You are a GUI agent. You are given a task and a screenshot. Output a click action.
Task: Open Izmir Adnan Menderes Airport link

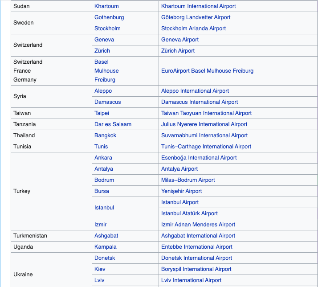(198, 225)
